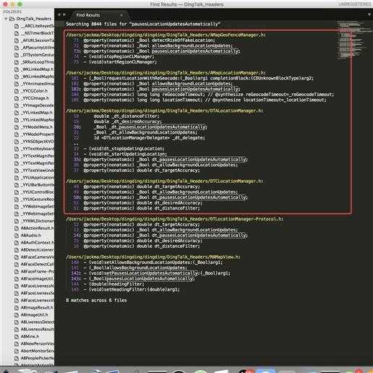Click the file icon beside ABAudio.h
The width and height of the screenshot is (373, 373).
pyautogui.click(x=17, y=236)
